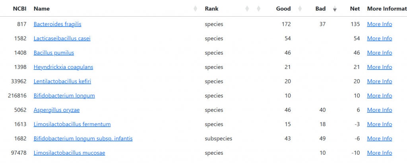Visit Aspergillus oryzae link
Screen dimensions: 407x163
coord(56,110)
